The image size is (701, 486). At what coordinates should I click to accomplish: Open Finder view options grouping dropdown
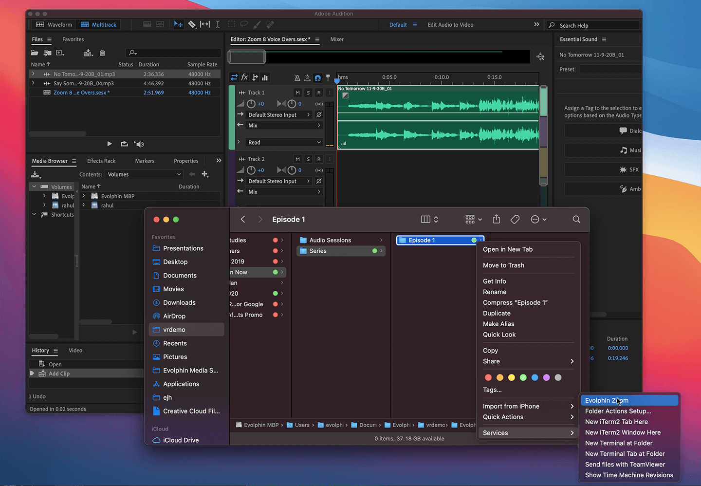tap(474, 220)
